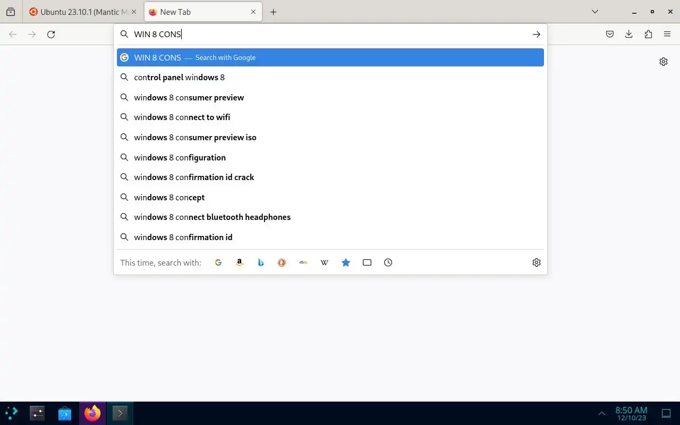This screenshot has width=680, height=425.
Task: Select the New Tab tab
Action: pos(203,12)
